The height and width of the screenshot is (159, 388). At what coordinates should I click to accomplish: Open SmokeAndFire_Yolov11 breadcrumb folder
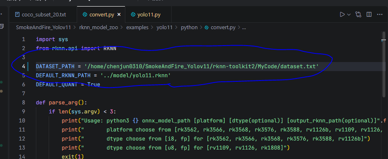[44, 28]
